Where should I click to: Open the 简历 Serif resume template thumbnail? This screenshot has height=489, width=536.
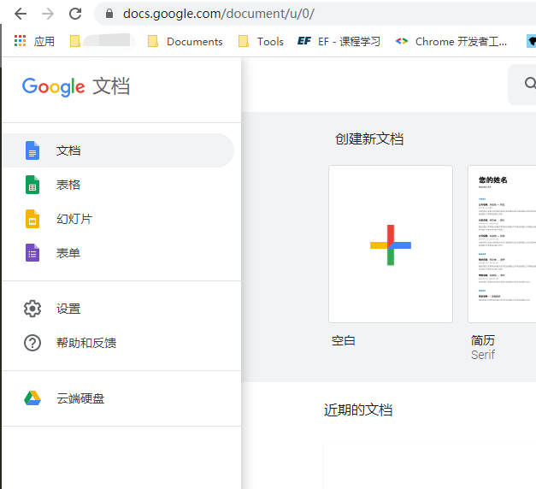pos(502,244)
